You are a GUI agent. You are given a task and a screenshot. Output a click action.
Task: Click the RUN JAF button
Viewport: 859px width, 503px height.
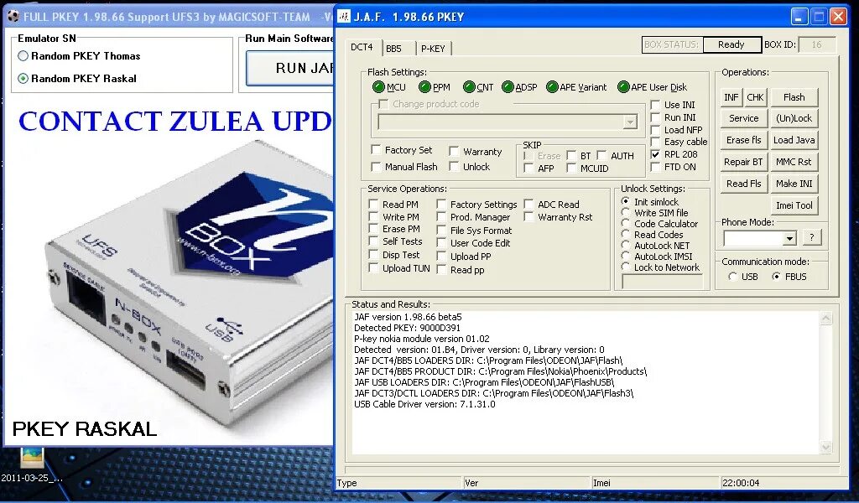point(290,68)
